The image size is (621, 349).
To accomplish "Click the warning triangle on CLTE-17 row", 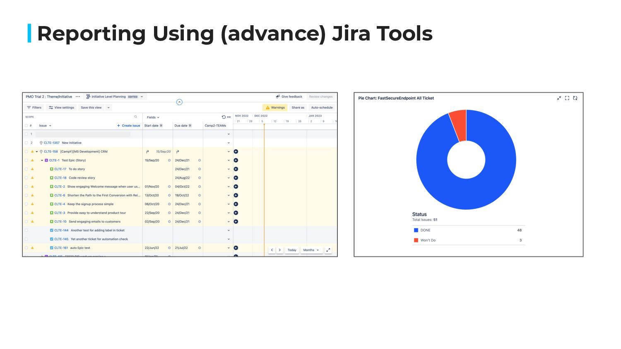I will pos(32,169).
